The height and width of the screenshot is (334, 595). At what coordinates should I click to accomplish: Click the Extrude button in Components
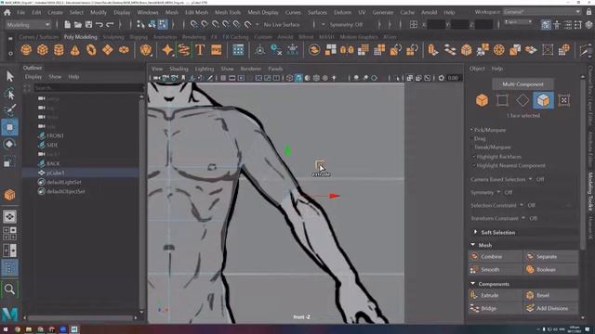pos(496,295)
